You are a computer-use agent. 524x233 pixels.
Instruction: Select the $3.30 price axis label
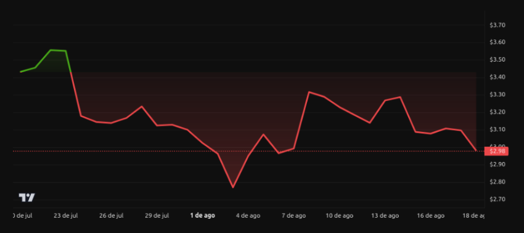click(497, 94)
